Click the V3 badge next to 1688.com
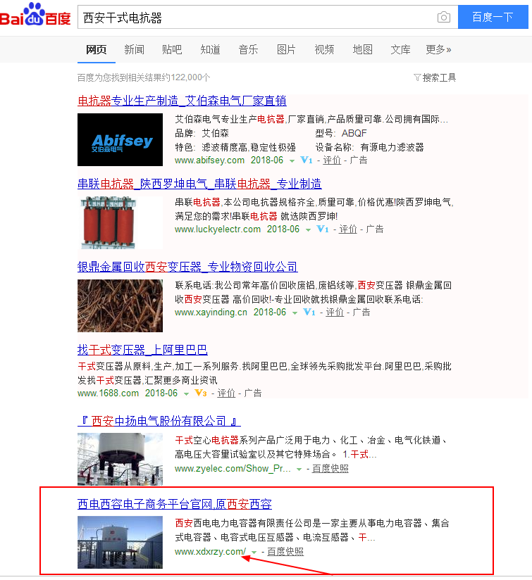 tap(200, 393)
